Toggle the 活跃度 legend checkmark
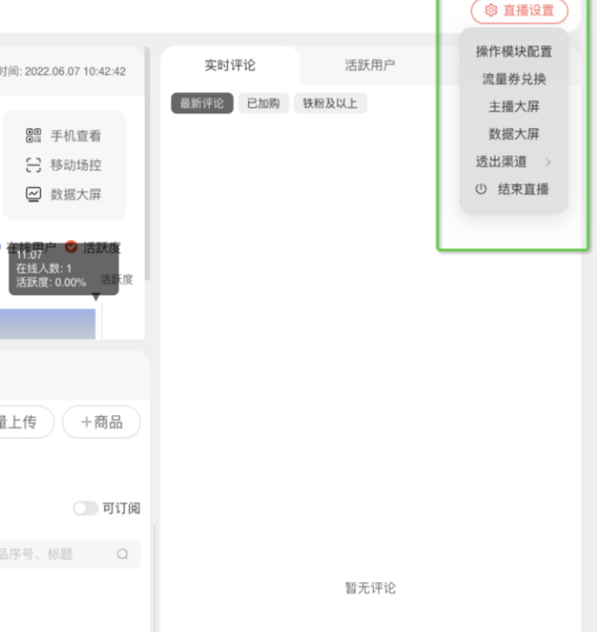597x632 pixels. (71, 248)
